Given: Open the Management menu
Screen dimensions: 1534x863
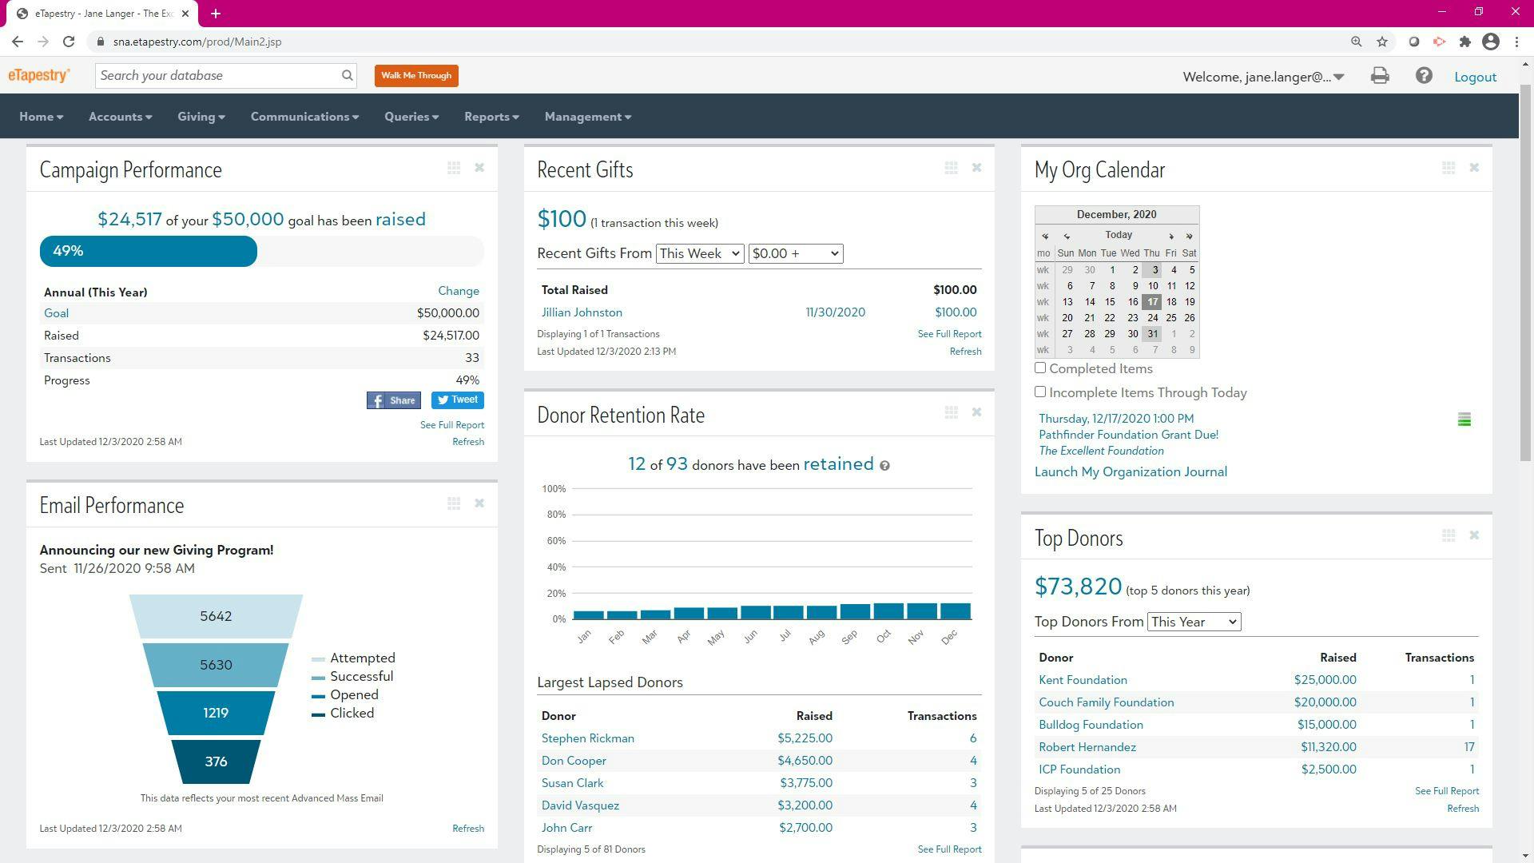Looking at the screenshot, I should [x=586, y=116].
